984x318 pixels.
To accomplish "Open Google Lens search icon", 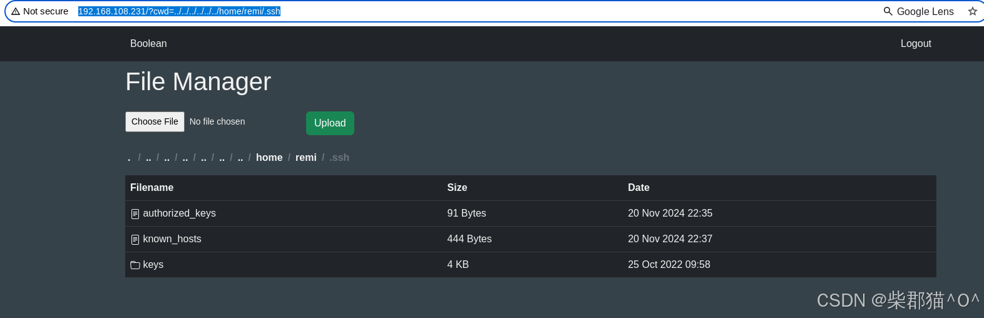I will coord(888,11).
